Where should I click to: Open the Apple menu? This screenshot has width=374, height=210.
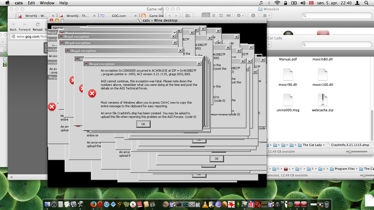[7, 3]
